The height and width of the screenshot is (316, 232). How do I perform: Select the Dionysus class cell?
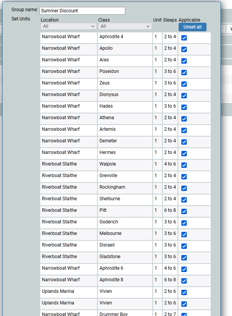pyautogui.click(x=125, y=95)
